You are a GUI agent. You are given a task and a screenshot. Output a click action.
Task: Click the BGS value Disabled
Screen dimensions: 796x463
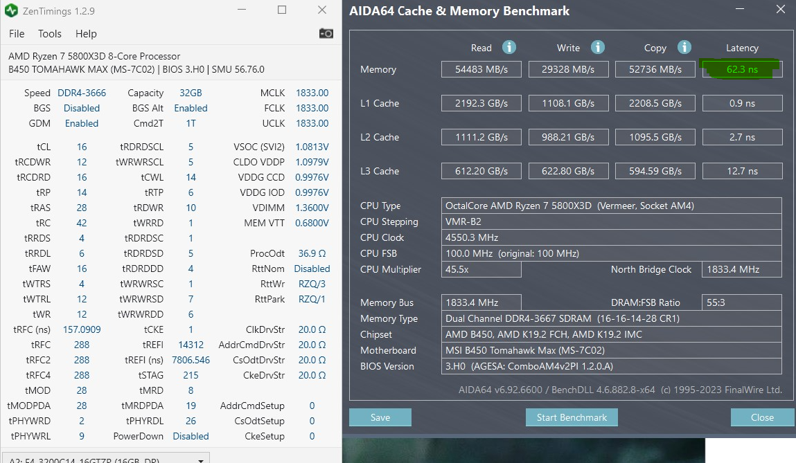pyautogui.click(x=82, y=108)
